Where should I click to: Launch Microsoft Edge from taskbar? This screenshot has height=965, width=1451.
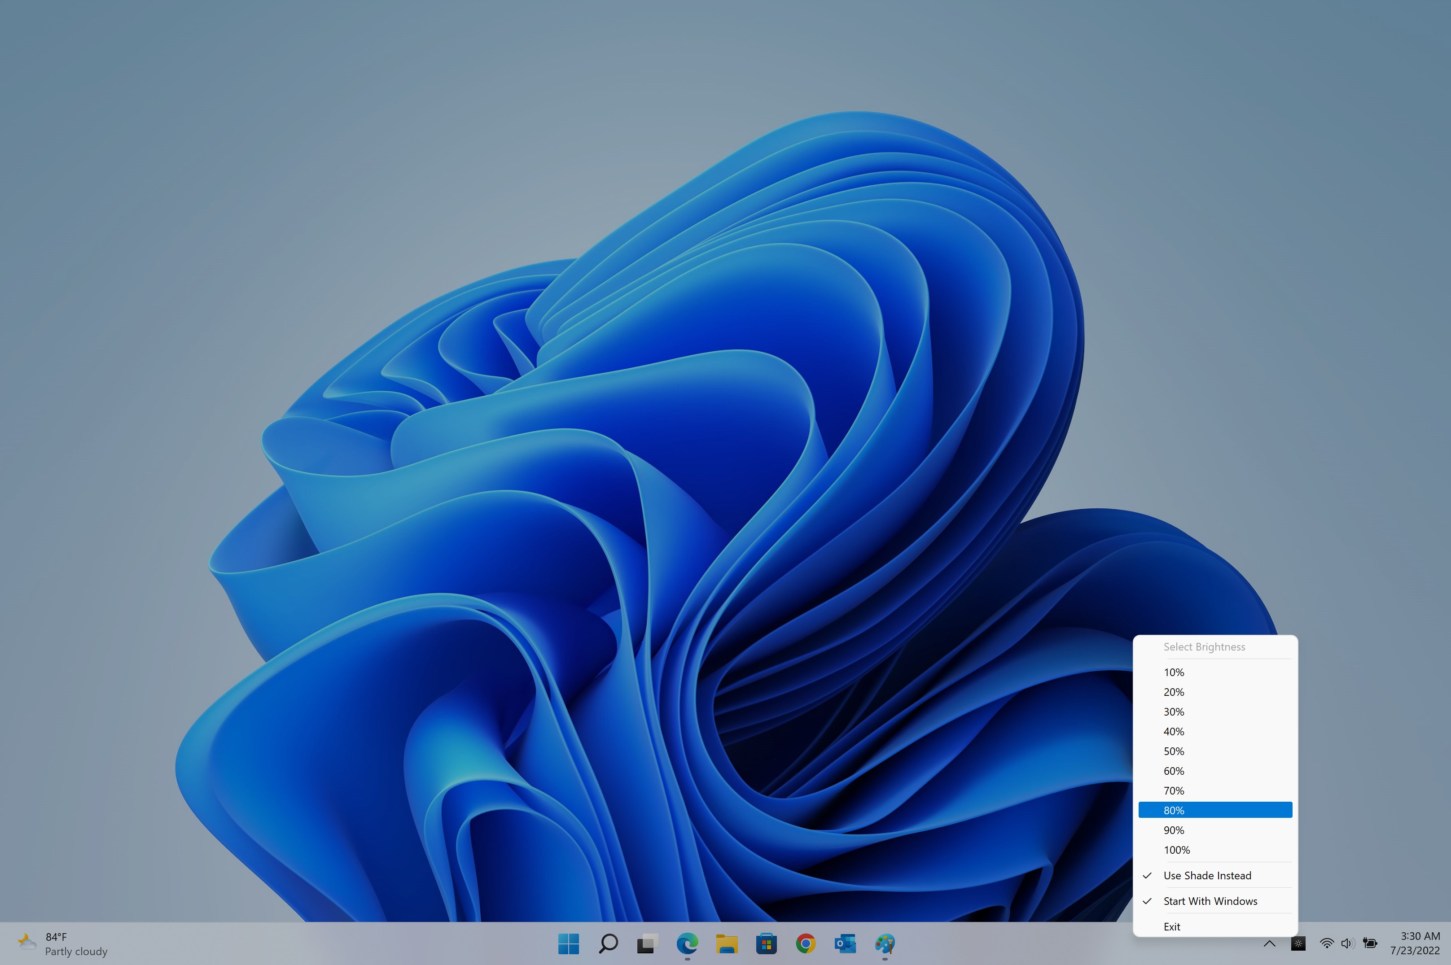(687, 943)
